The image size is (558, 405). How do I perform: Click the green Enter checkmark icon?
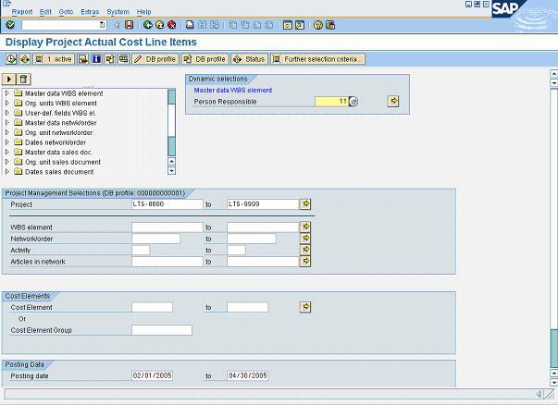10,25
